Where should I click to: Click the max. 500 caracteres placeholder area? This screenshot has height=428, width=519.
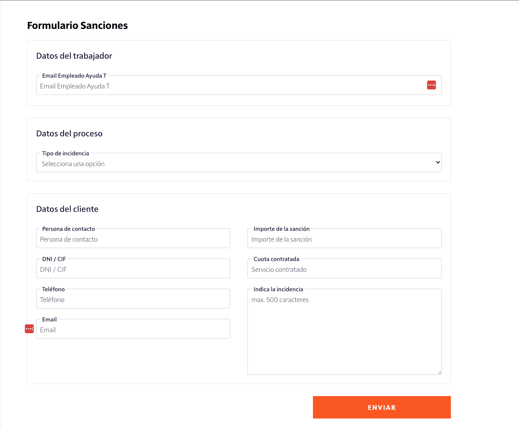pos(280,300)
